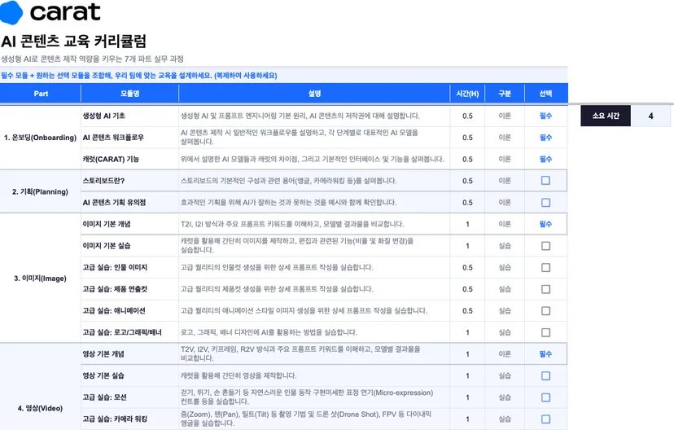Click the 소요 시간 value 4
Image resolution: width=674 pixels, height=430 pixels.
(650, 116)
